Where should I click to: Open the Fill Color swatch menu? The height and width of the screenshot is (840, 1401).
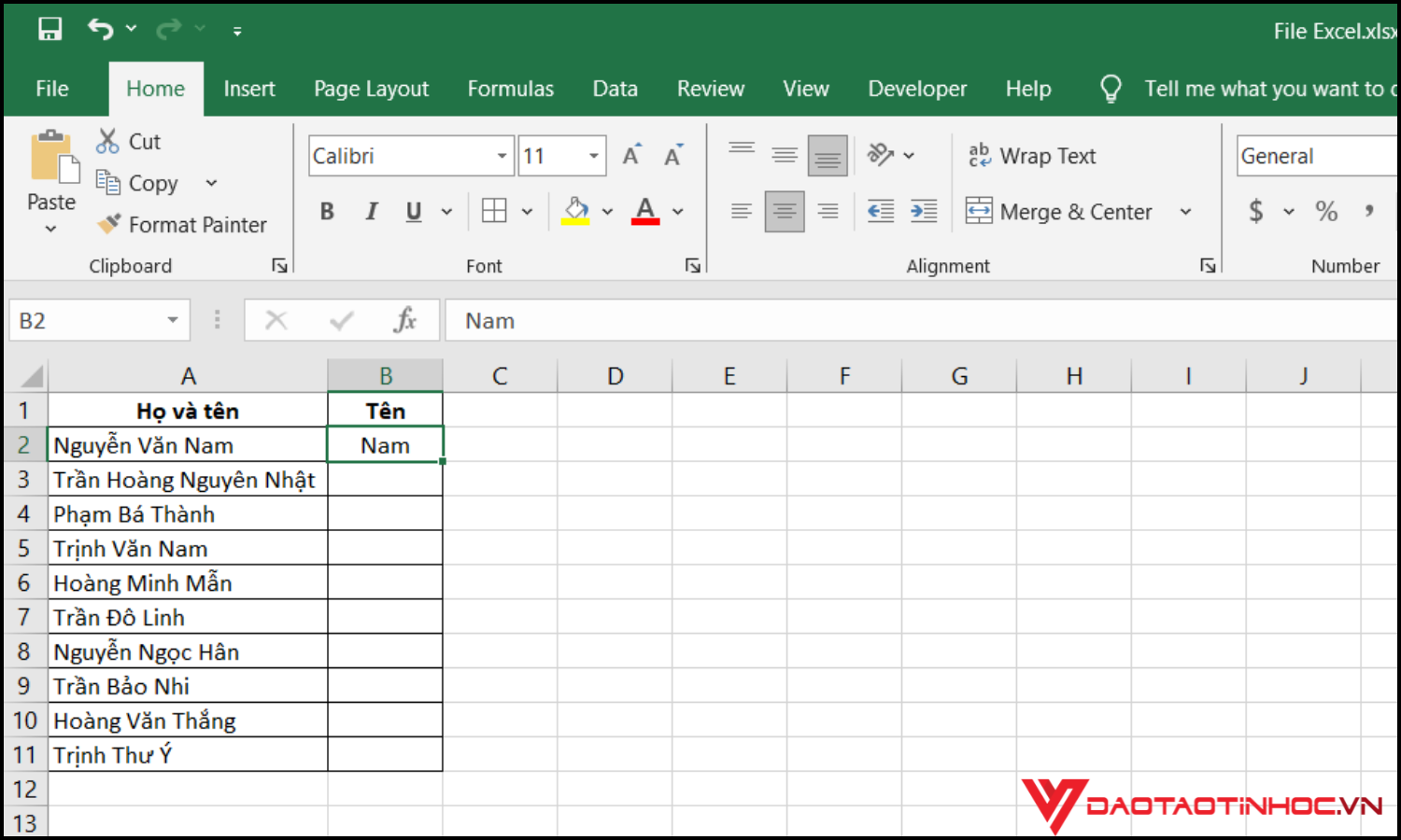click(608, 211)
